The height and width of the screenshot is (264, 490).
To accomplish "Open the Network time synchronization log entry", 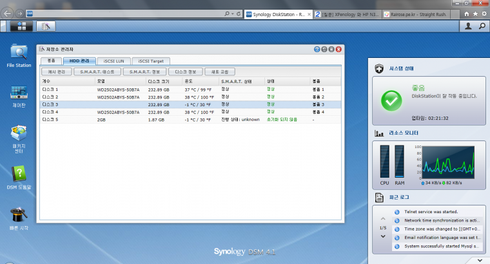I will click(442, 220).
